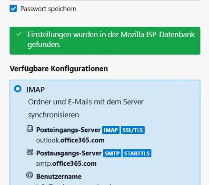Click the Benutzername user icon
Image resolution: width=209 pixels, height=185 pixels.
30,175
